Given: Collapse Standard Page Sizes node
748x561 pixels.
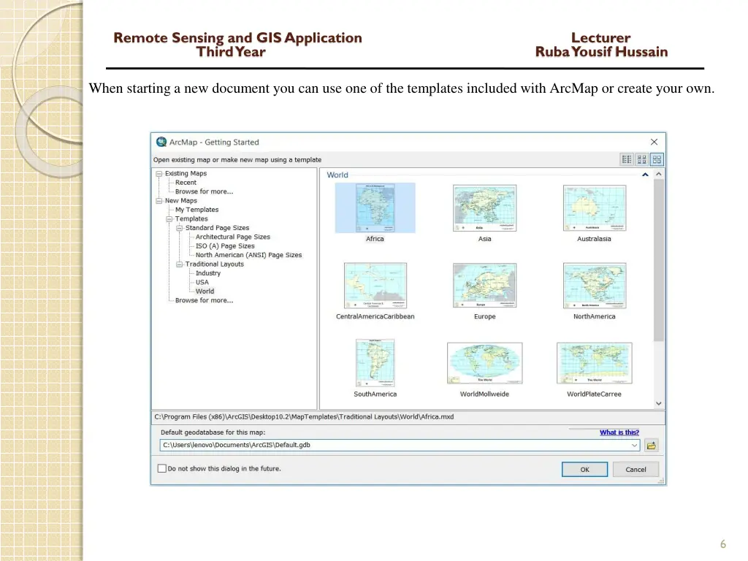Looking at the screenshot, I should (180, 228).
